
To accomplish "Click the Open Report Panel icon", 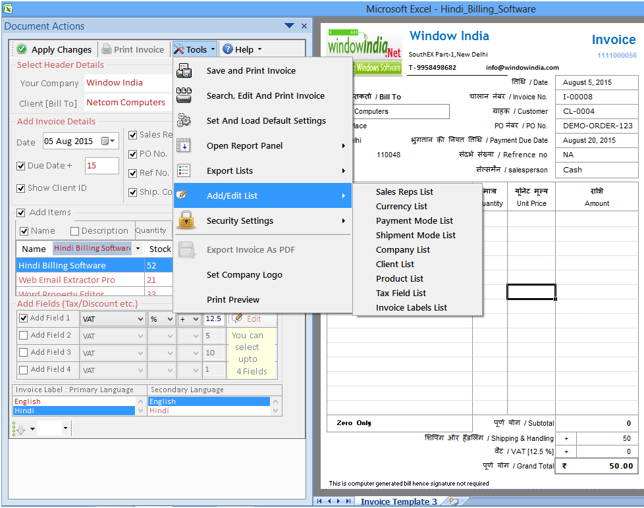I will pos(184,145).
